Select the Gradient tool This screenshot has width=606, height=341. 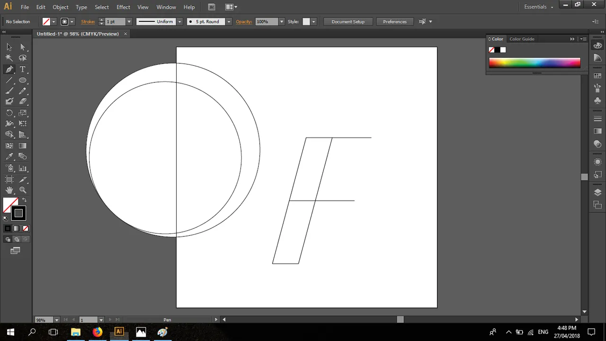tap(23, 146)
